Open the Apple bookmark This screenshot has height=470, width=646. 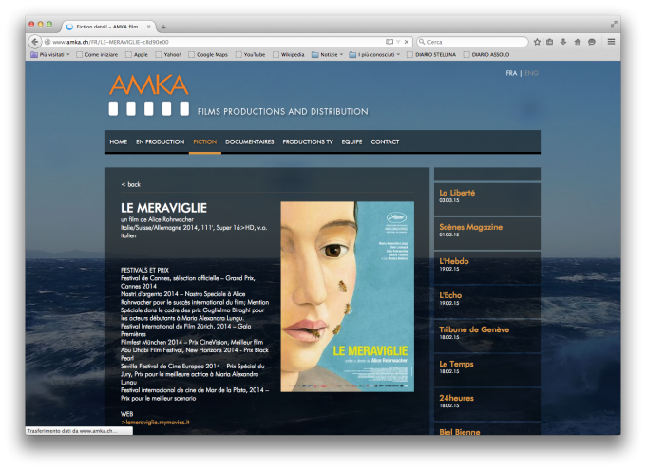pos(137,54)
